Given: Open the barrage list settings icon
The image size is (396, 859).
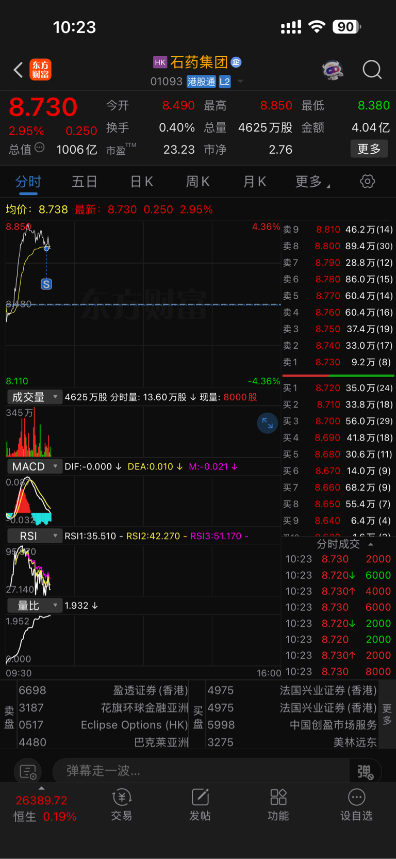Looking at the screenshot, I should coord(28,771).
